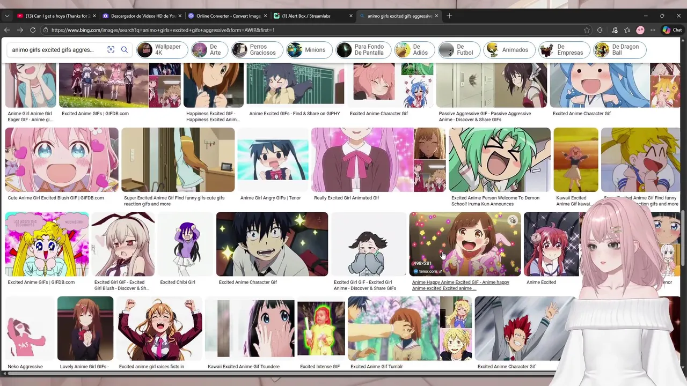The width and height of the screenshot is (687, 386).
Task: Open Anime Excited GIFs GIPHY caption
Action: coord(295,114)
